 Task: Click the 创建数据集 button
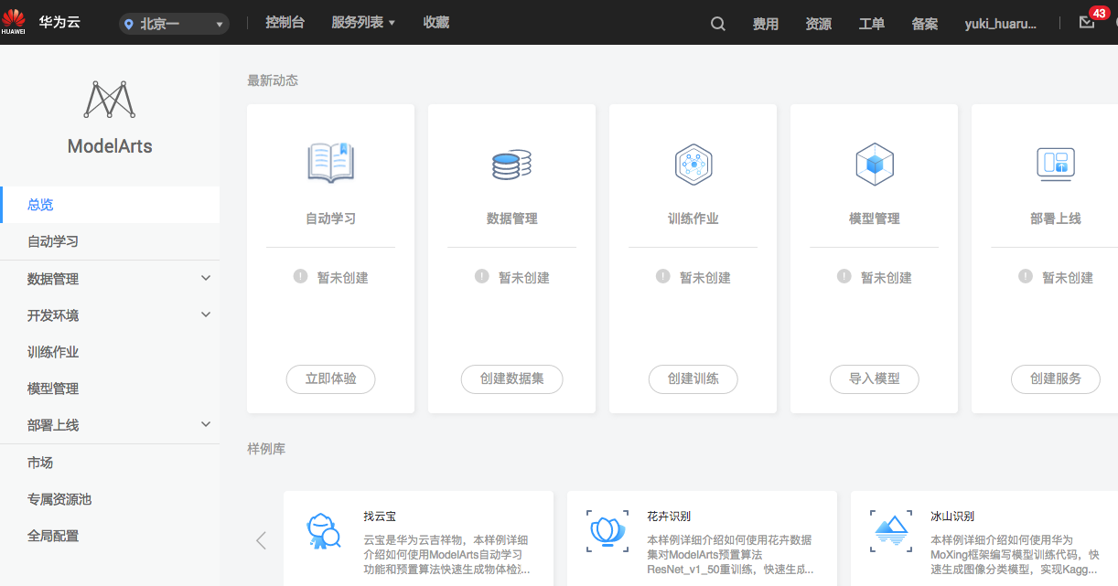tap(511, 378)
